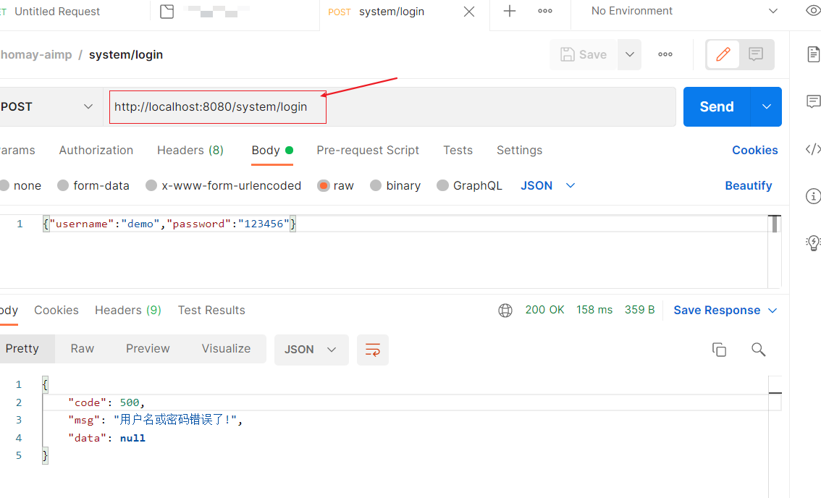
Task: Send the login request
Action: pyautogui.click(x=716, y=106)
